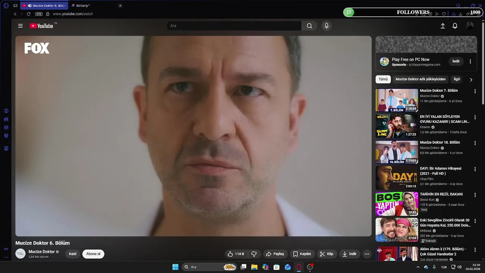Open more options next to video 'İndir' button
This screenshot has width=485, height=273.
pos(367,254)
